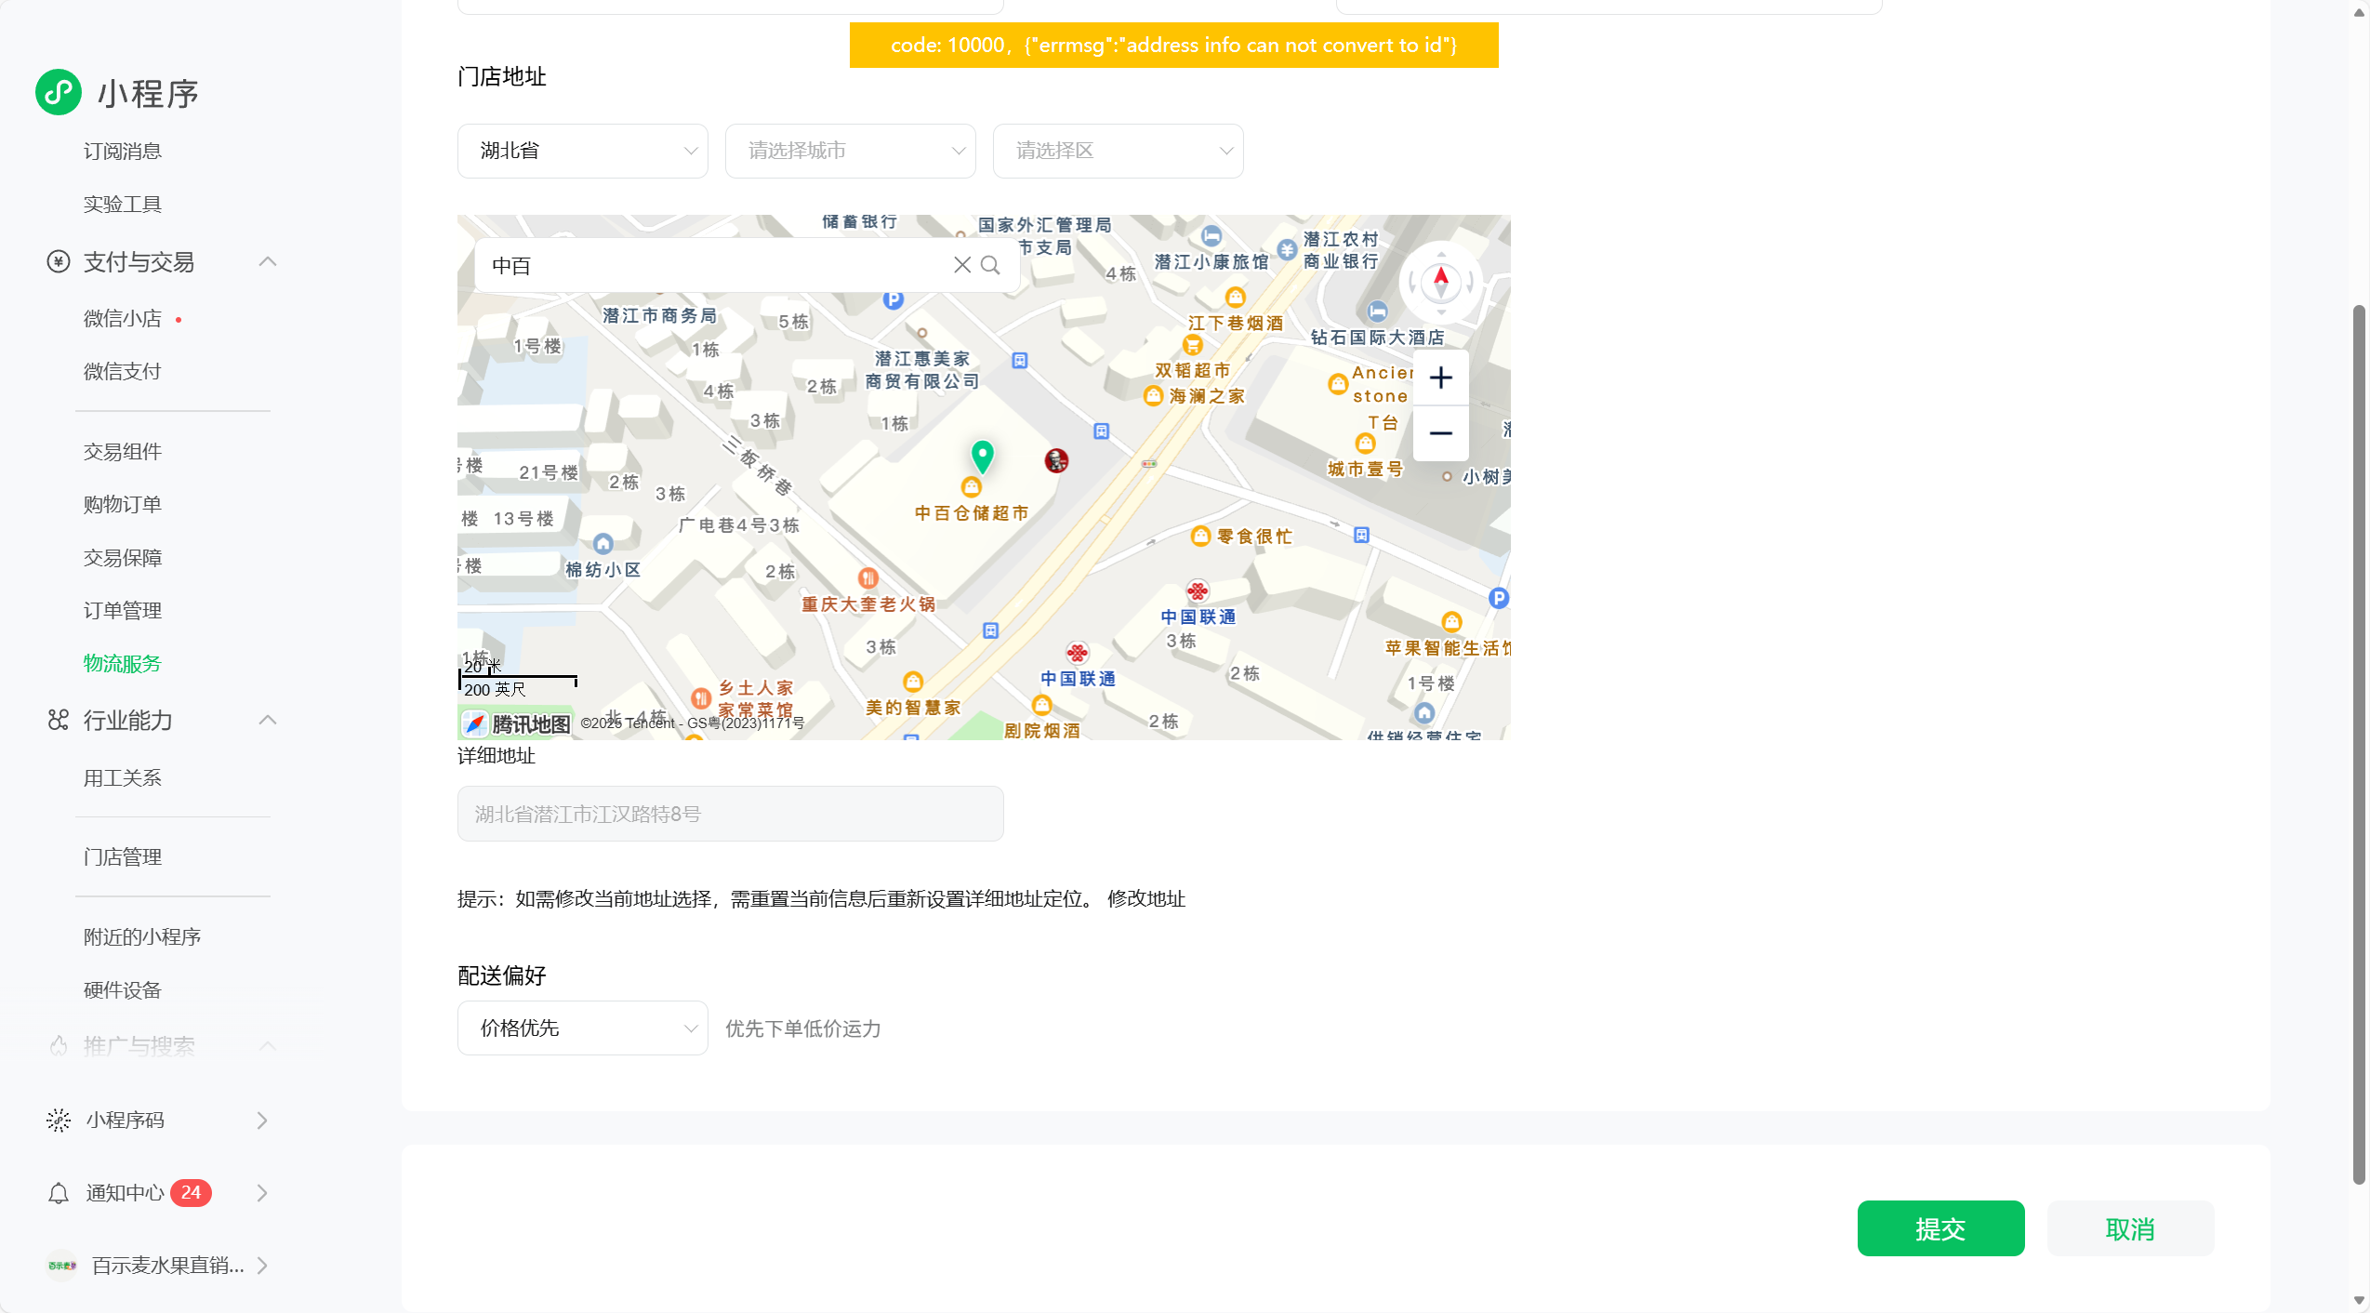Click the KFC marker on the map
The height and width of the screenshot is (1313, 2370).
pos(1056,460)
